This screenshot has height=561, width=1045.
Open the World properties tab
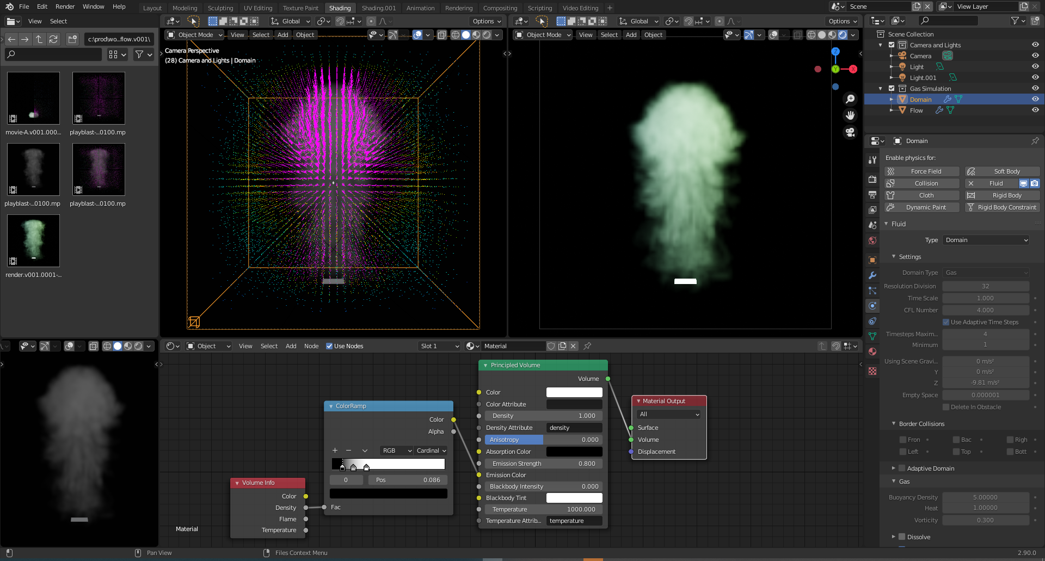tap(872, 239)
